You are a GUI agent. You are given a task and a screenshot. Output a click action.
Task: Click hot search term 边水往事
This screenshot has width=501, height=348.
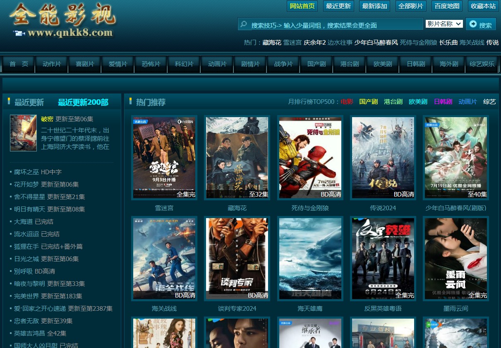coord(340,43)
